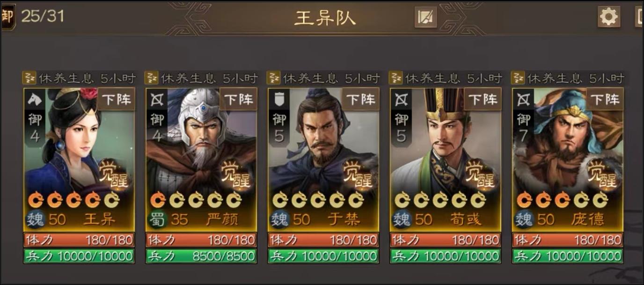The image size is (644, 285).
Task: Click the 觉醒 awakening badge on 王异
Action: [x=115, y=174]
